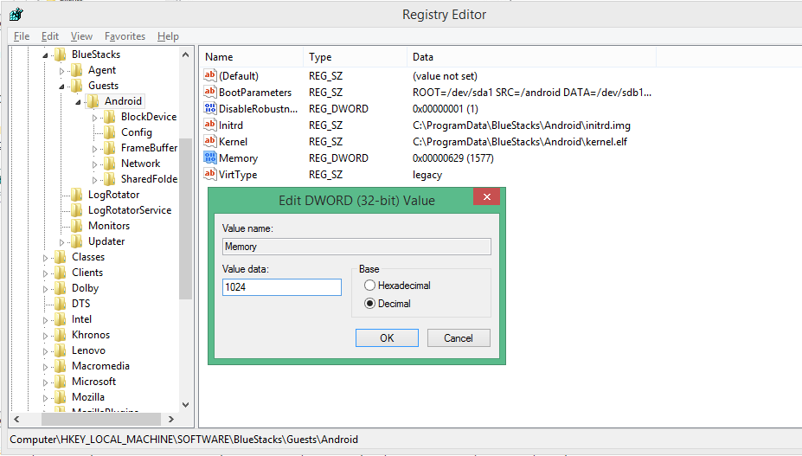Select the DisableRobustness DWORD icon
Screen dimensions: 802x456
[x=209, y=108]
